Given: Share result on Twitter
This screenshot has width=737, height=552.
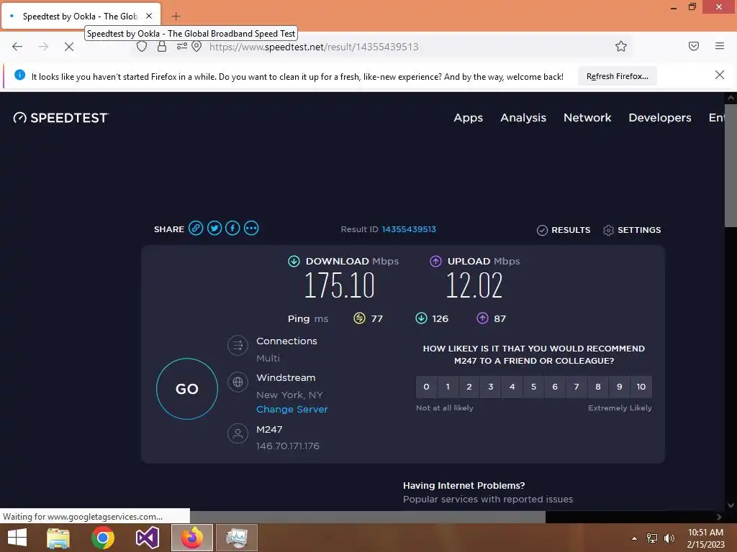Looking at the screenshot, I should (214, 229).
